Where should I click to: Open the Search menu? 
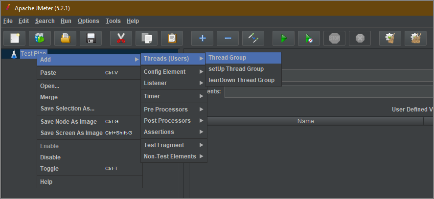coord(45,21)
